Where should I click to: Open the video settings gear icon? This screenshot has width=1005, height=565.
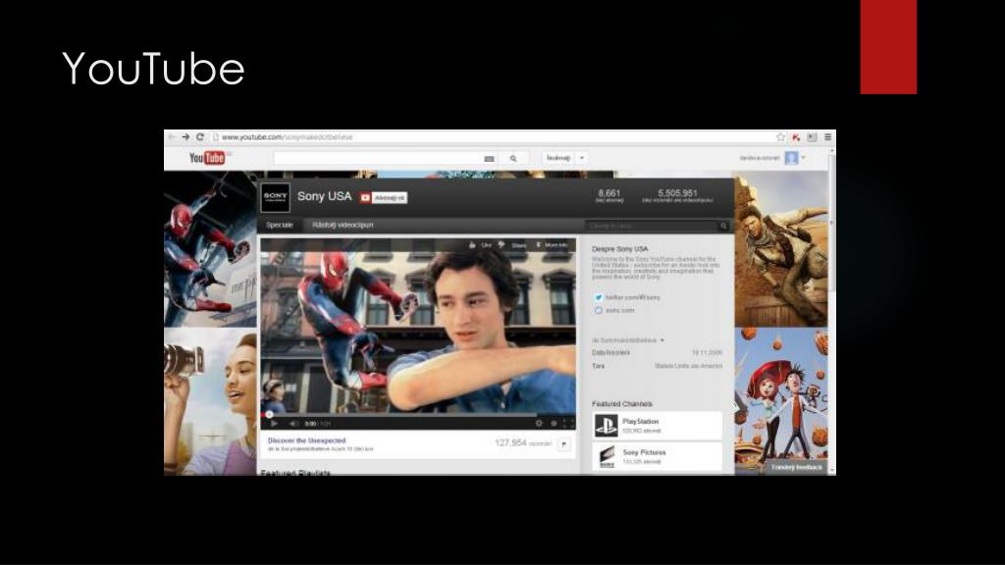coord(539,424)
